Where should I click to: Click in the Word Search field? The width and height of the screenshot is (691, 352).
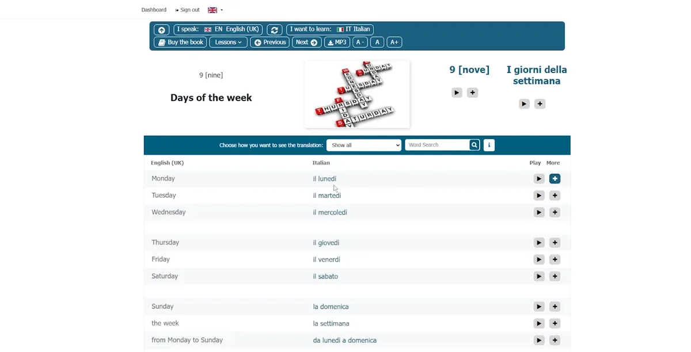436,145
